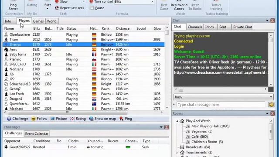Click Opponent column header in Challenges

pyautogui.click(x=12, y=141)
